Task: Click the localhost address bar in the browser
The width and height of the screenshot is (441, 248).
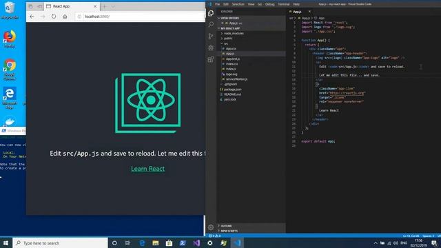Action: 140,17
